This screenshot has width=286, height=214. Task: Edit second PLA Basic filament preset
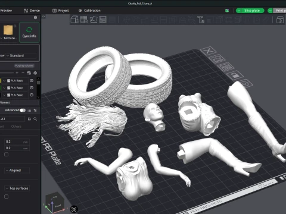point(32,88)
